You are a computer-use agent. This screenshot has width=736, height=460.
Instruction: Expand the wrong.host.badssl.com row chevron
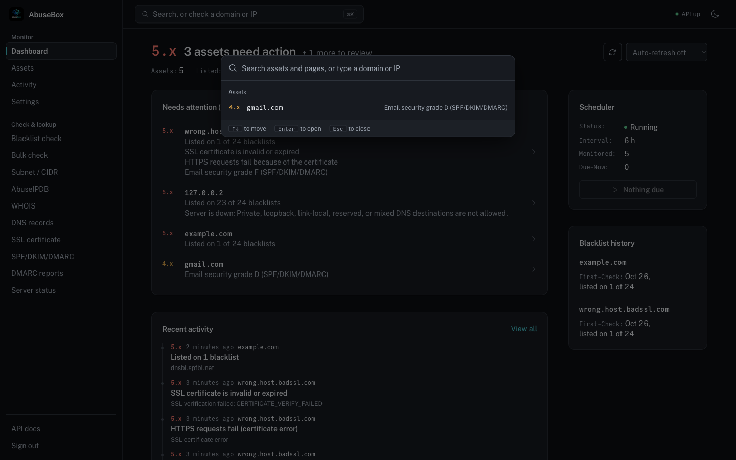(x=533, y=152)
